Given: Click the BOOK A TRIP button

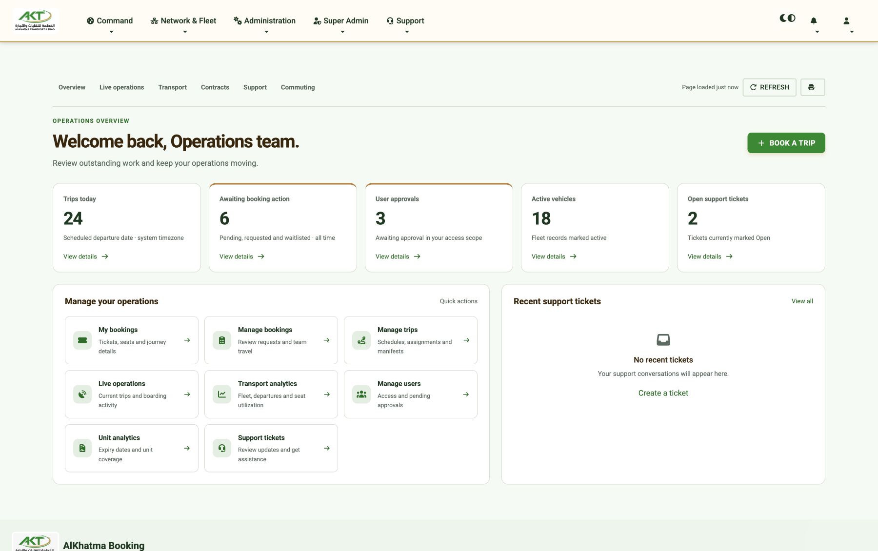Looking at the screenshot, I should click(x=786, y=143).
